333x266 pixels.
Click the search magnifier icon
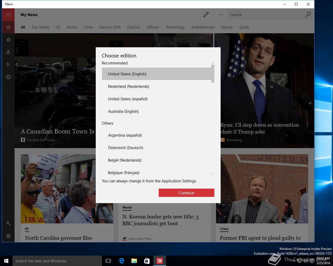[x=308, y=15]
